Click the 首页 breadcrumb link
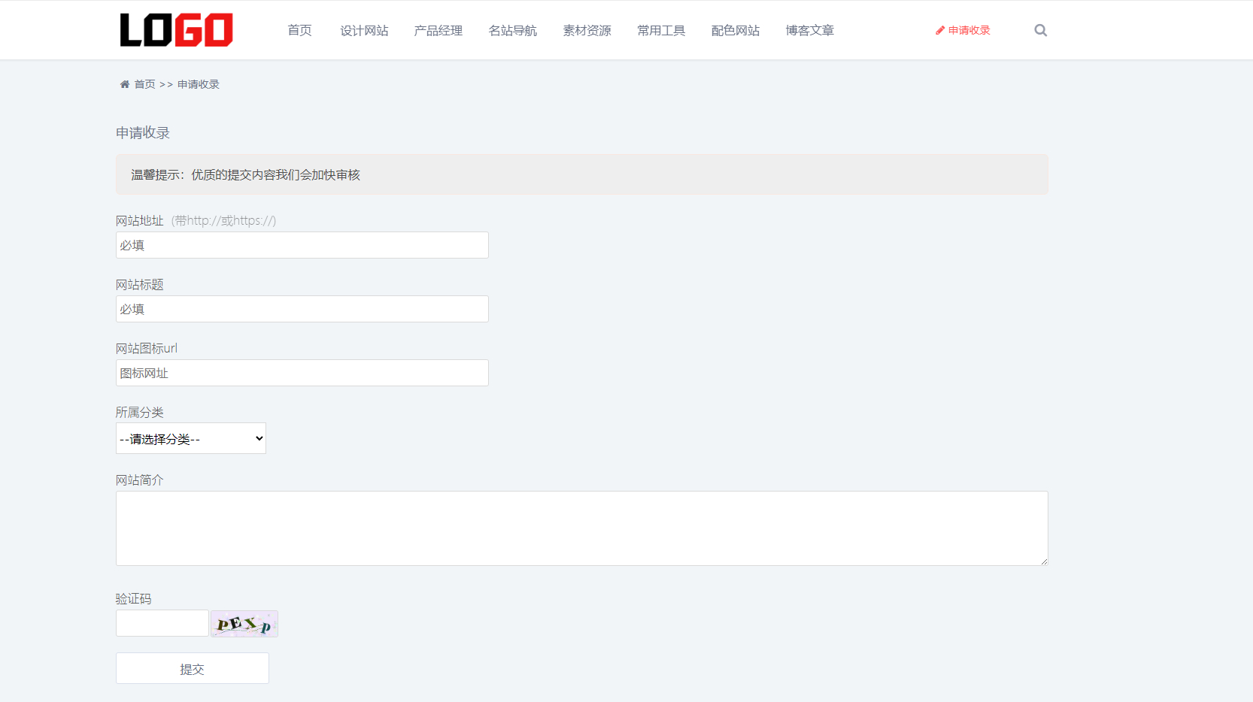The width and height of the screenshot is (1253, 702). pyautogui.click(x=145, y=83)
